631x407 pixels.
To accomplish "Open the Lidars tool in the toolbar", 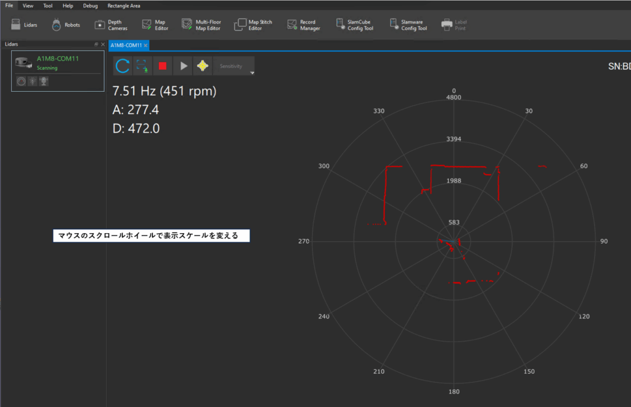I will (x=24, y=25).
